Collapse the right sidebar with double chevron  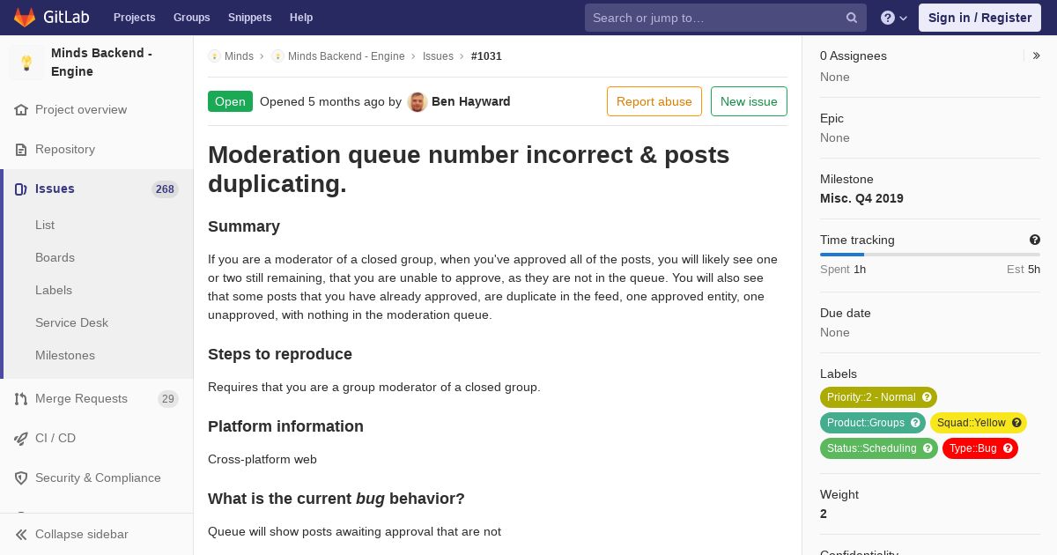pos(1036,55)
